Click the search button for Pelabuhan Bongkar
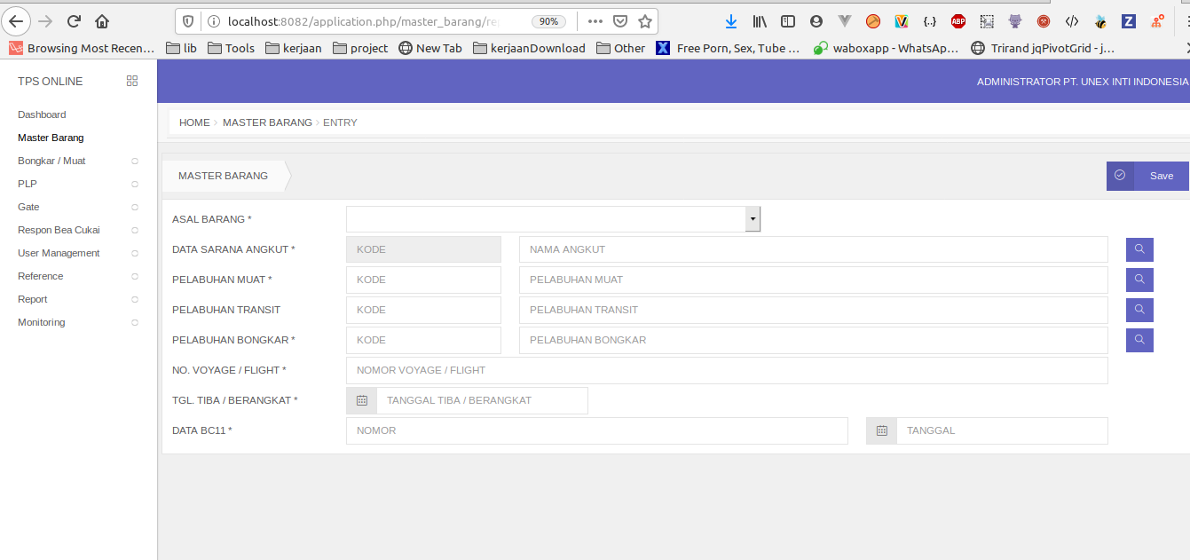The width and height of the screenshot is (1190, 560). pos(1139,340)
